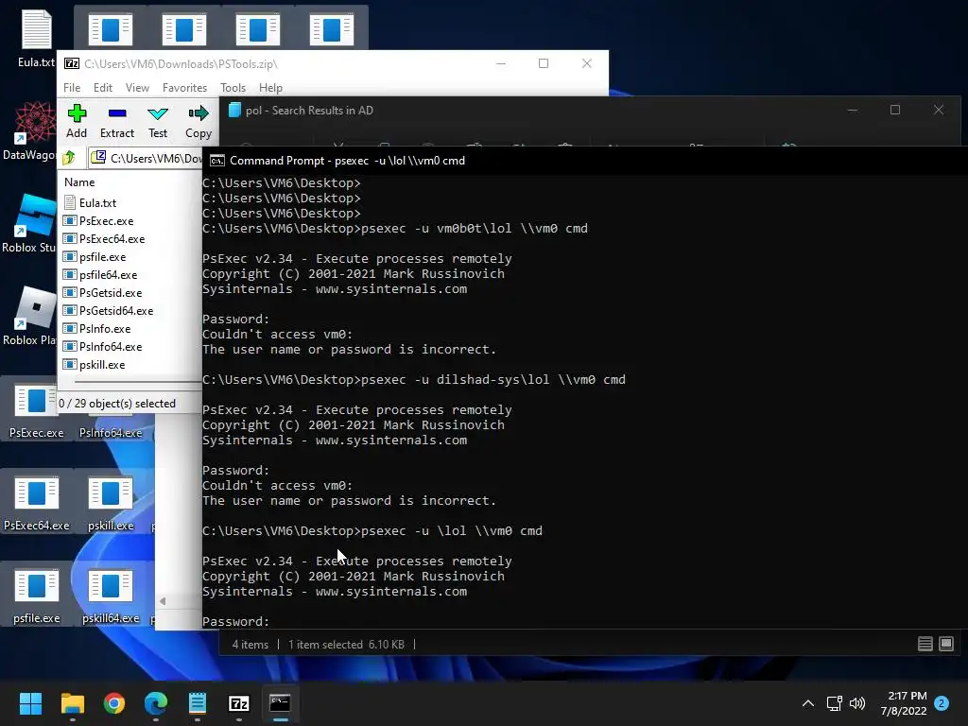This screenshot has width=968, height=726.
Task: Open the notification badge showing 2
Action: (942, 703)
